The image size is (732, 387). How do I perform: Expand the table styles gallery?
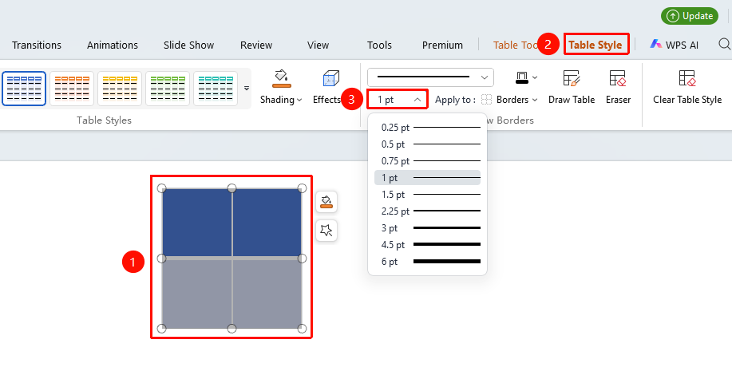tap(247, 89)
